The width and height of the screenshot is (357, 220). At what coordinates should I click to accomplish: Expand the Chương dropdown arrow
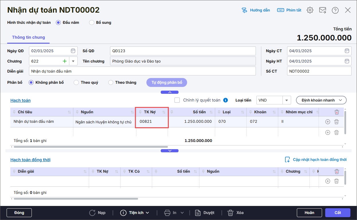coord(73,61)
